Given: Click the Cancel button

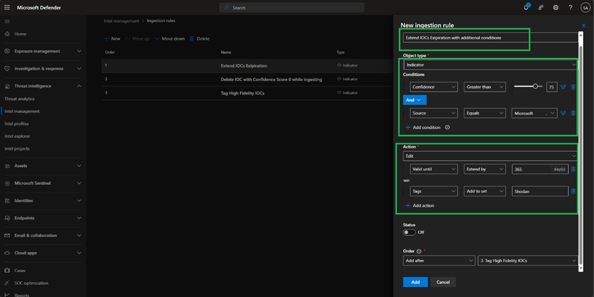Looking at the screenshot, I should [x=443, y=282].
